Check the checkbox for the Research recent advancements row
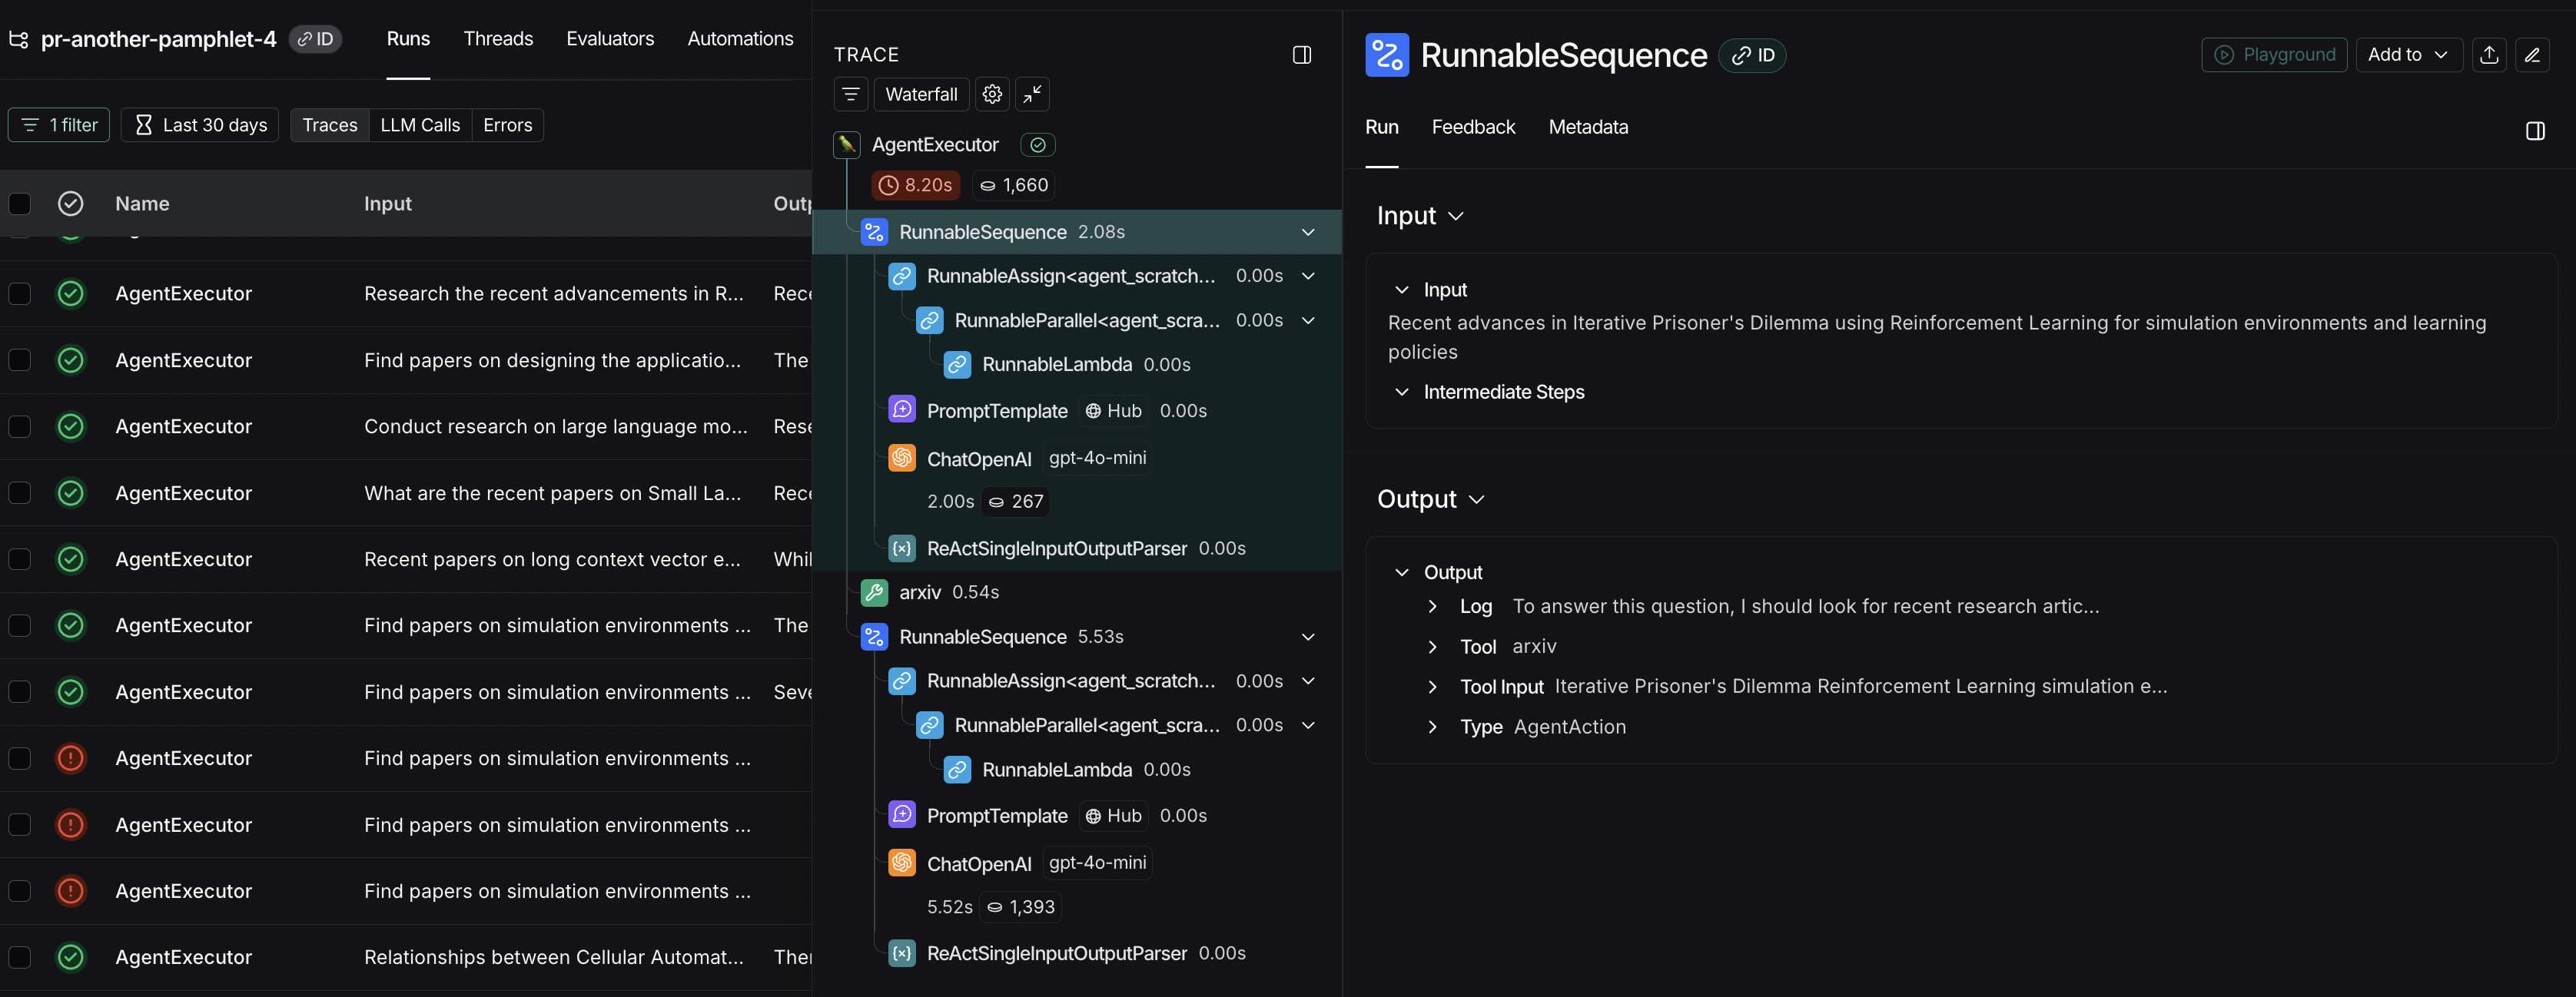The width and height of the screenshot is (2576, 997). [20, 293]
